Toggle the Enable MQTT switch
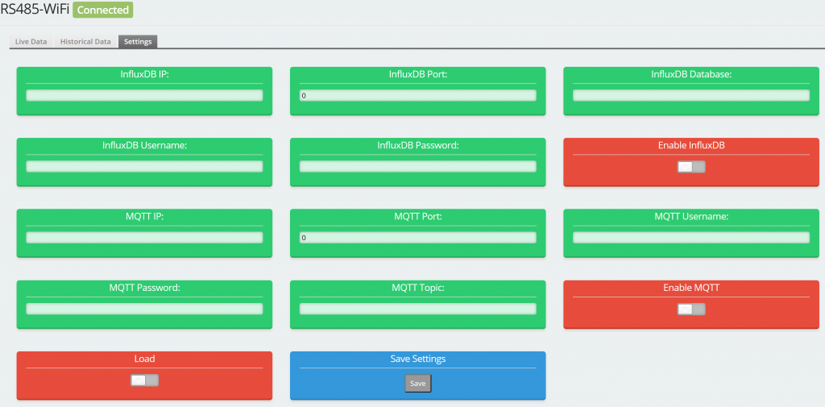 coord(690,309)
